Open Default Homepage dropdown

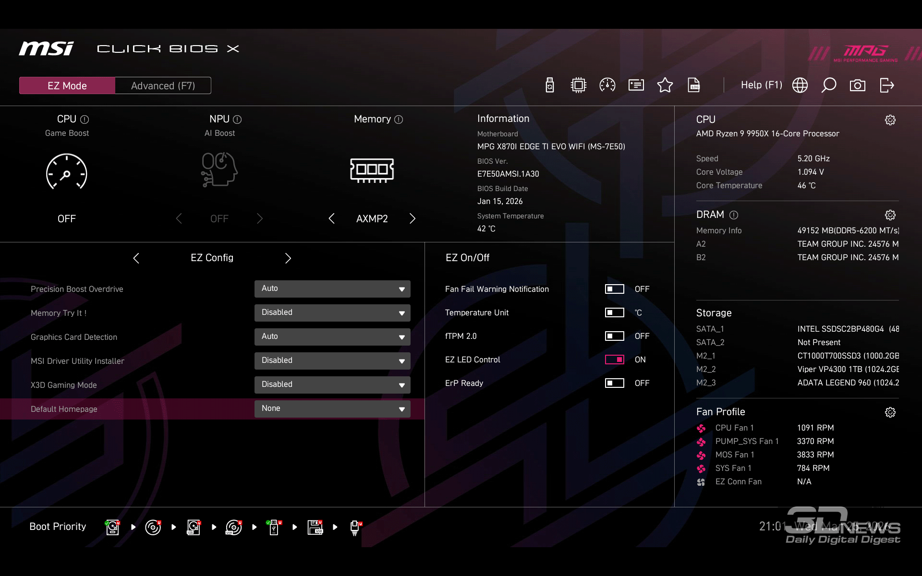click(332, 408)
